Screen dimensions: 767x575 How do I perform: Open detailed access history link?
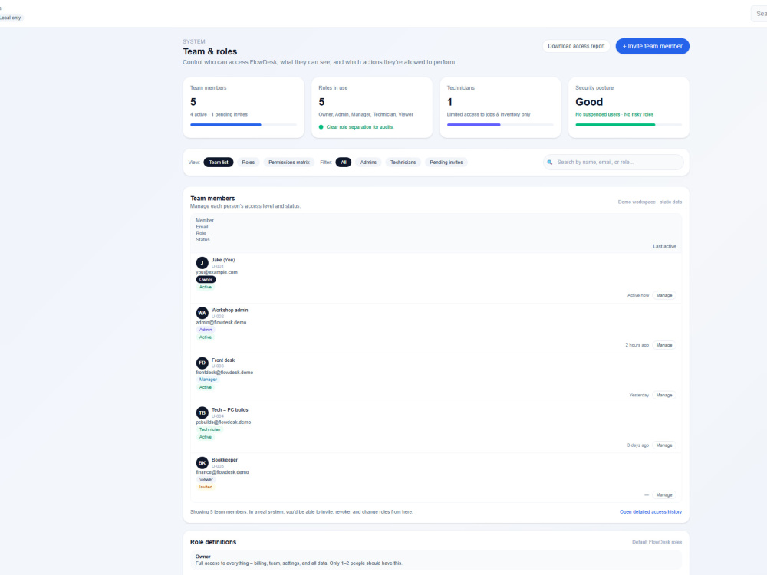(x=650, y=512)
